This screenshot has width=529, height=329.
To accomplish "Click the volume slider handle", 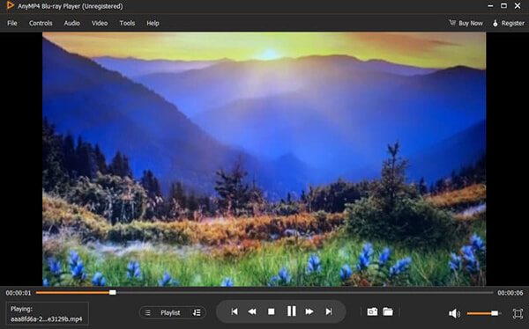I will (495, 313).
